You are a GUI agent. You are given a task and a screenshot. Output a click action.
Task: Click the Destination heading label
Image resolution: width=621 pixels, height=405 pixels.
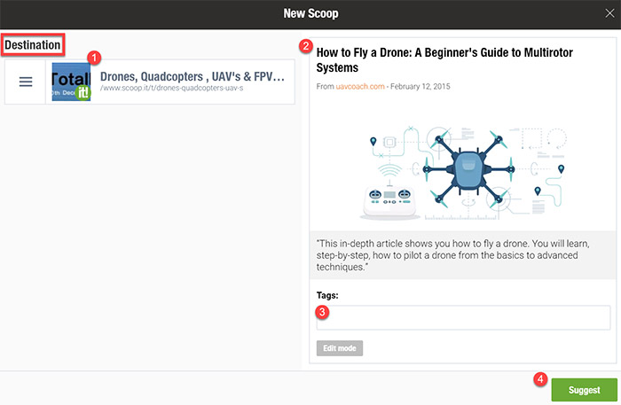[33, 44]
